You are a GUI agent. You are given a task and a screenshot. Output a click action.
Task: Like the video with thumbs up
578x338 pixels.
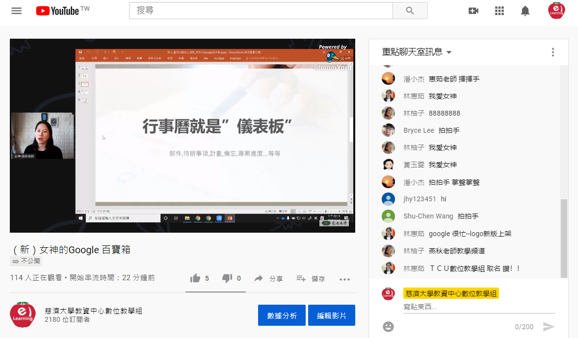(196, 278)
